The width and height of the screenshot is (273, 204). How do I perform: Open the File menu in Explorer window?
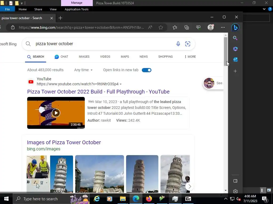[7, 9]
